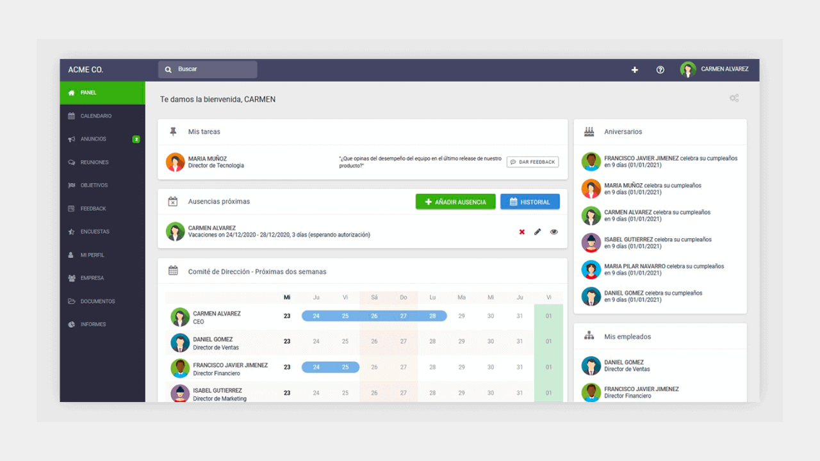Viewport: 820px width, 461px height.
Task: Click Maria Muñoz name in Mis tareas
Action: pos(208,159)
